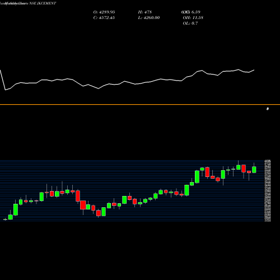Select the close value 'C: 4572.45'
Image resolution: width=280 pixels, height=280 pixels.
104,18
